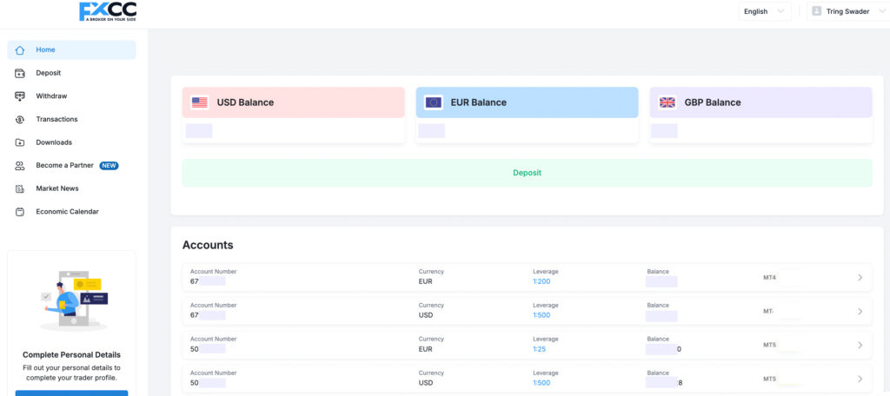
Task: Click the Home icon in sidebar
Action: (x=20, y=49)
